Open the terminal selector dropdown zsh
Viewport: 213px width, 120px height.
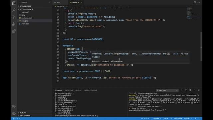pyautogui.click(x=167, y=90)
